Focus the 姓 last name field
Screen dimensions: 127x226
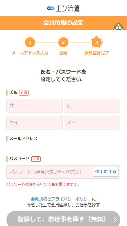click(35, 106)
